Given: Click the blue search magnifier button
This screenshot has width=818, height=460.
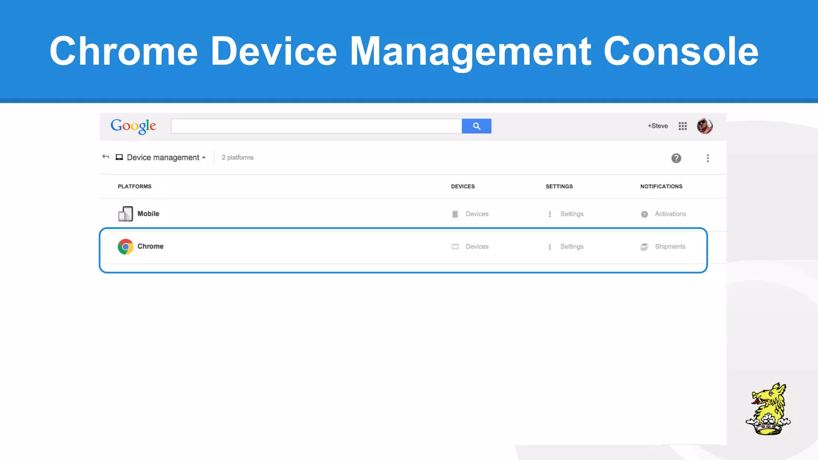Looking at the screenshot, I should (477, 126).
